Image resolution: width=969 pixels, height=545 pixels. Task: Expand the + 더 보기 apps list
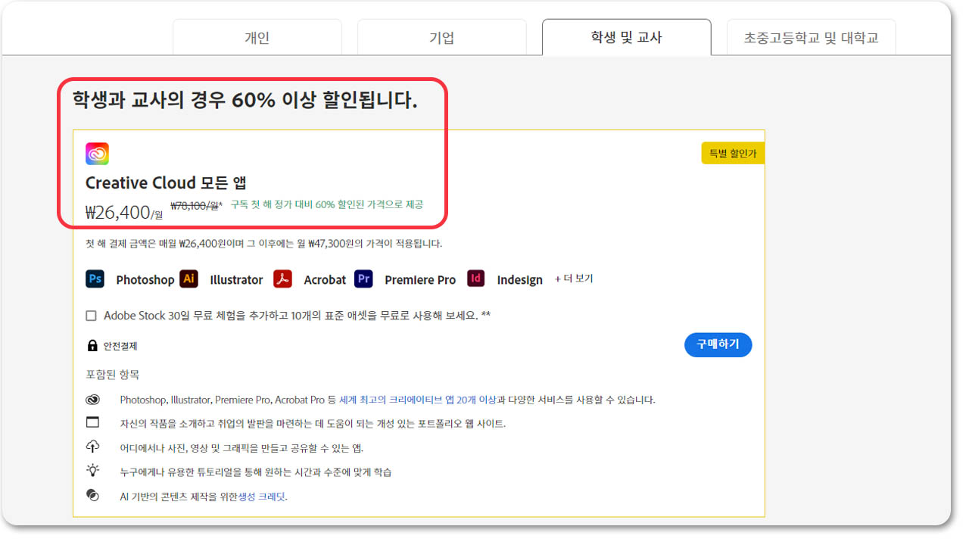574,279
